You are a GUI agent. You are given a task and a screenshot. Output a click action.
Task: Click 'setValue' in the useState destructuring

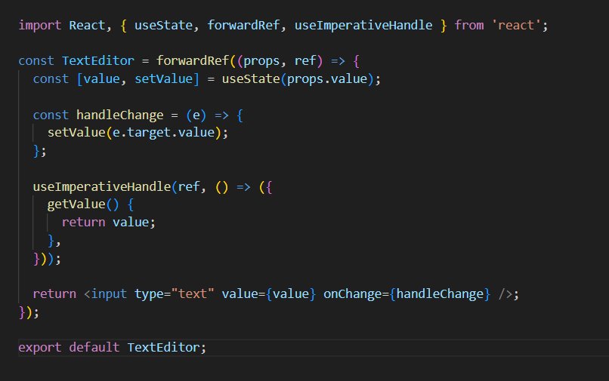[163, 79]
